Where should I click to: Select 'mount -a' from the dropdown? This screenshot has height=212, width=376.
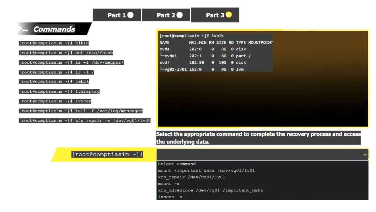coord(168,184)
